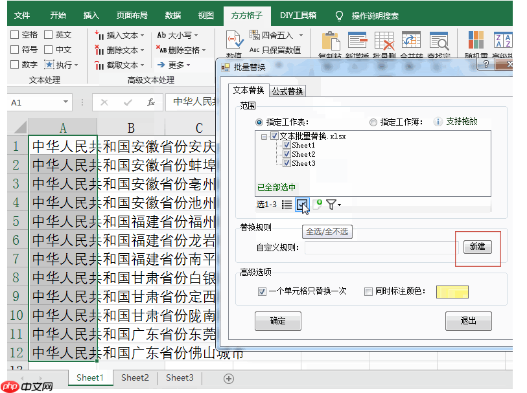Uncheck the 文本批量替换.xlsx tree checkbox
Screen dimensions: 527x393
275,136
